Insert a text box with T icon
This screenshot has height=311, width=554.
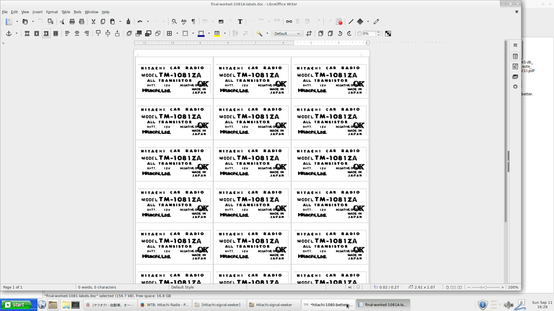(x=240, y=22)
